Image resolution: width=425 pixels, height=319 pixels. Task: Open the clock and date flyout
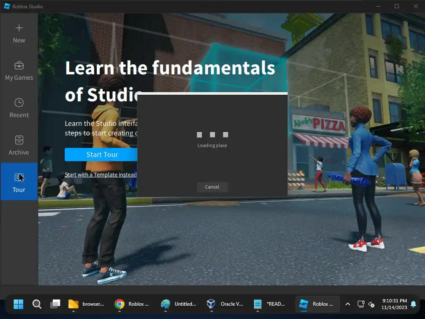click(394, 304)
